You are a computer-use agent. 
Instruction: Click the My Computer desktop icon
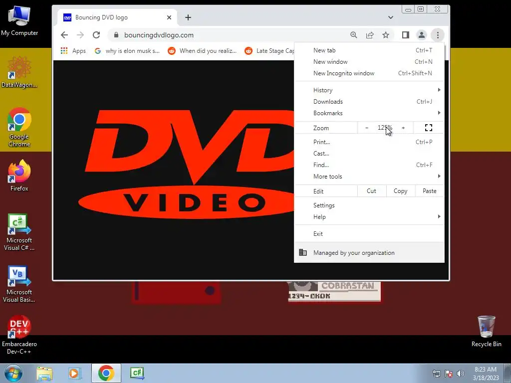[x=19, y=20]
